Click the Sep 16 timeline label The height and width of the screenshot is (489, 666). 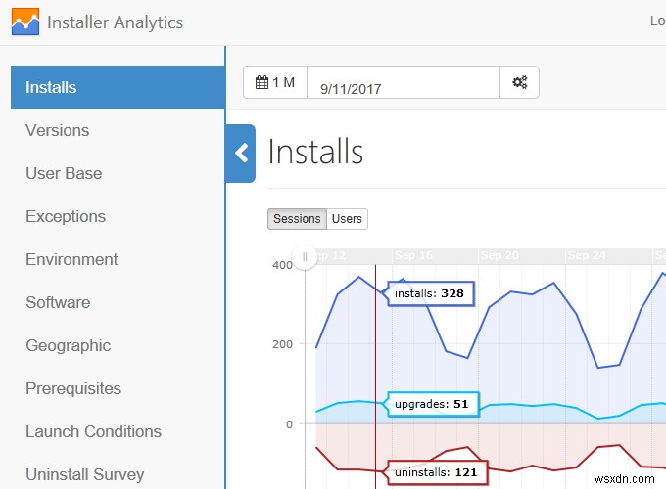[413, 255]
